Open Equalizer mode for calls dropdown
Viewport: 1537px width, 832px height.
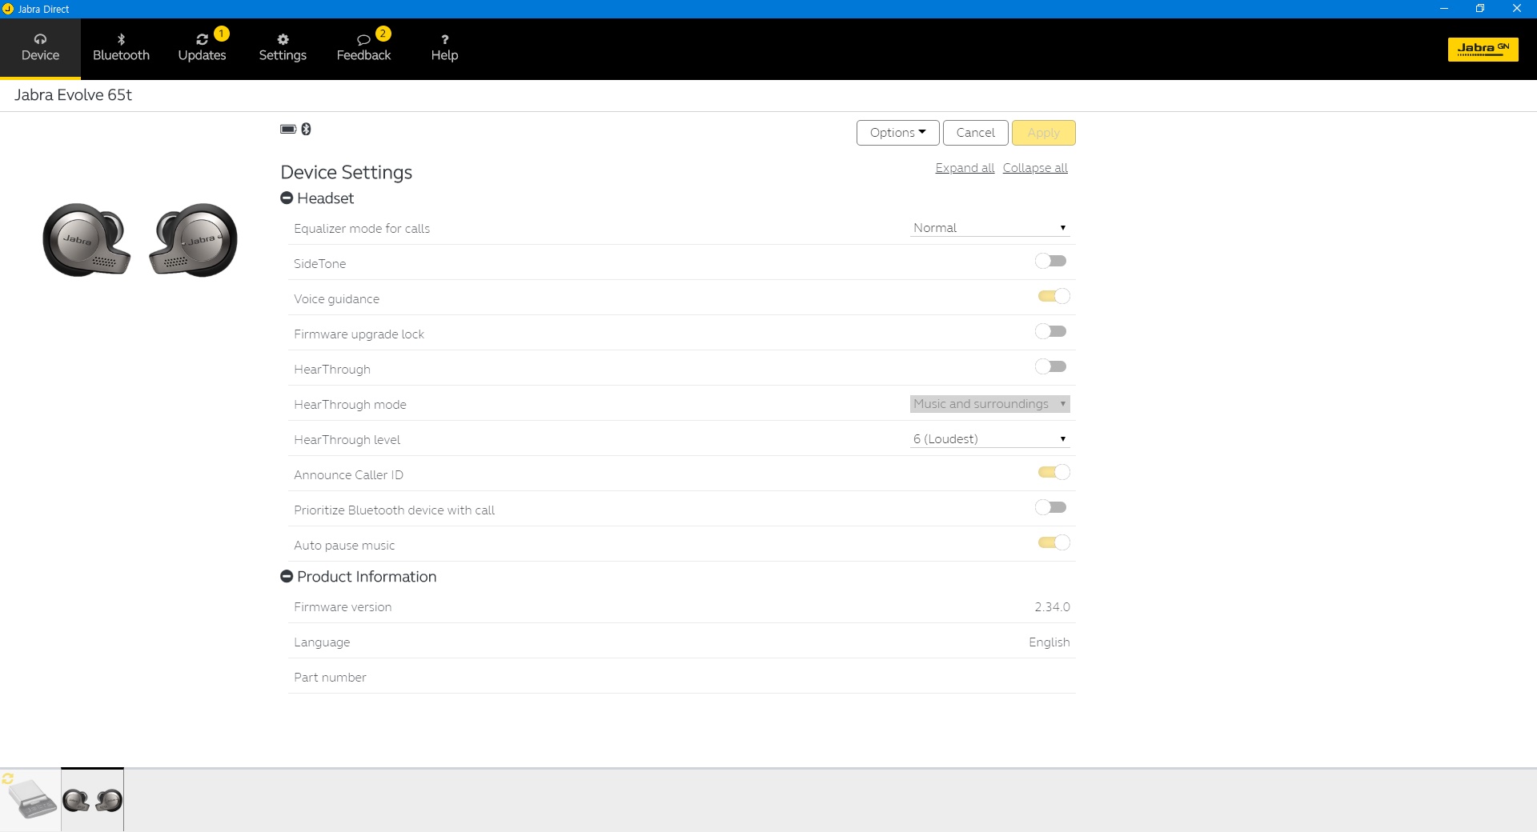pyautogui.click(x=990, y=228)
